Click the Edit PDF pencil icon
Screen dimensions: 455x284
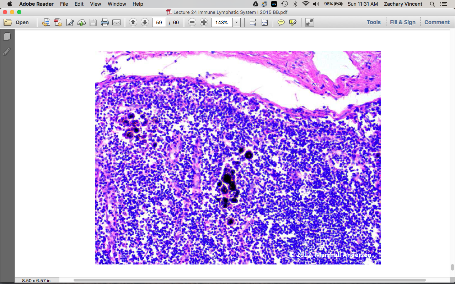click(x=70, y=22)
